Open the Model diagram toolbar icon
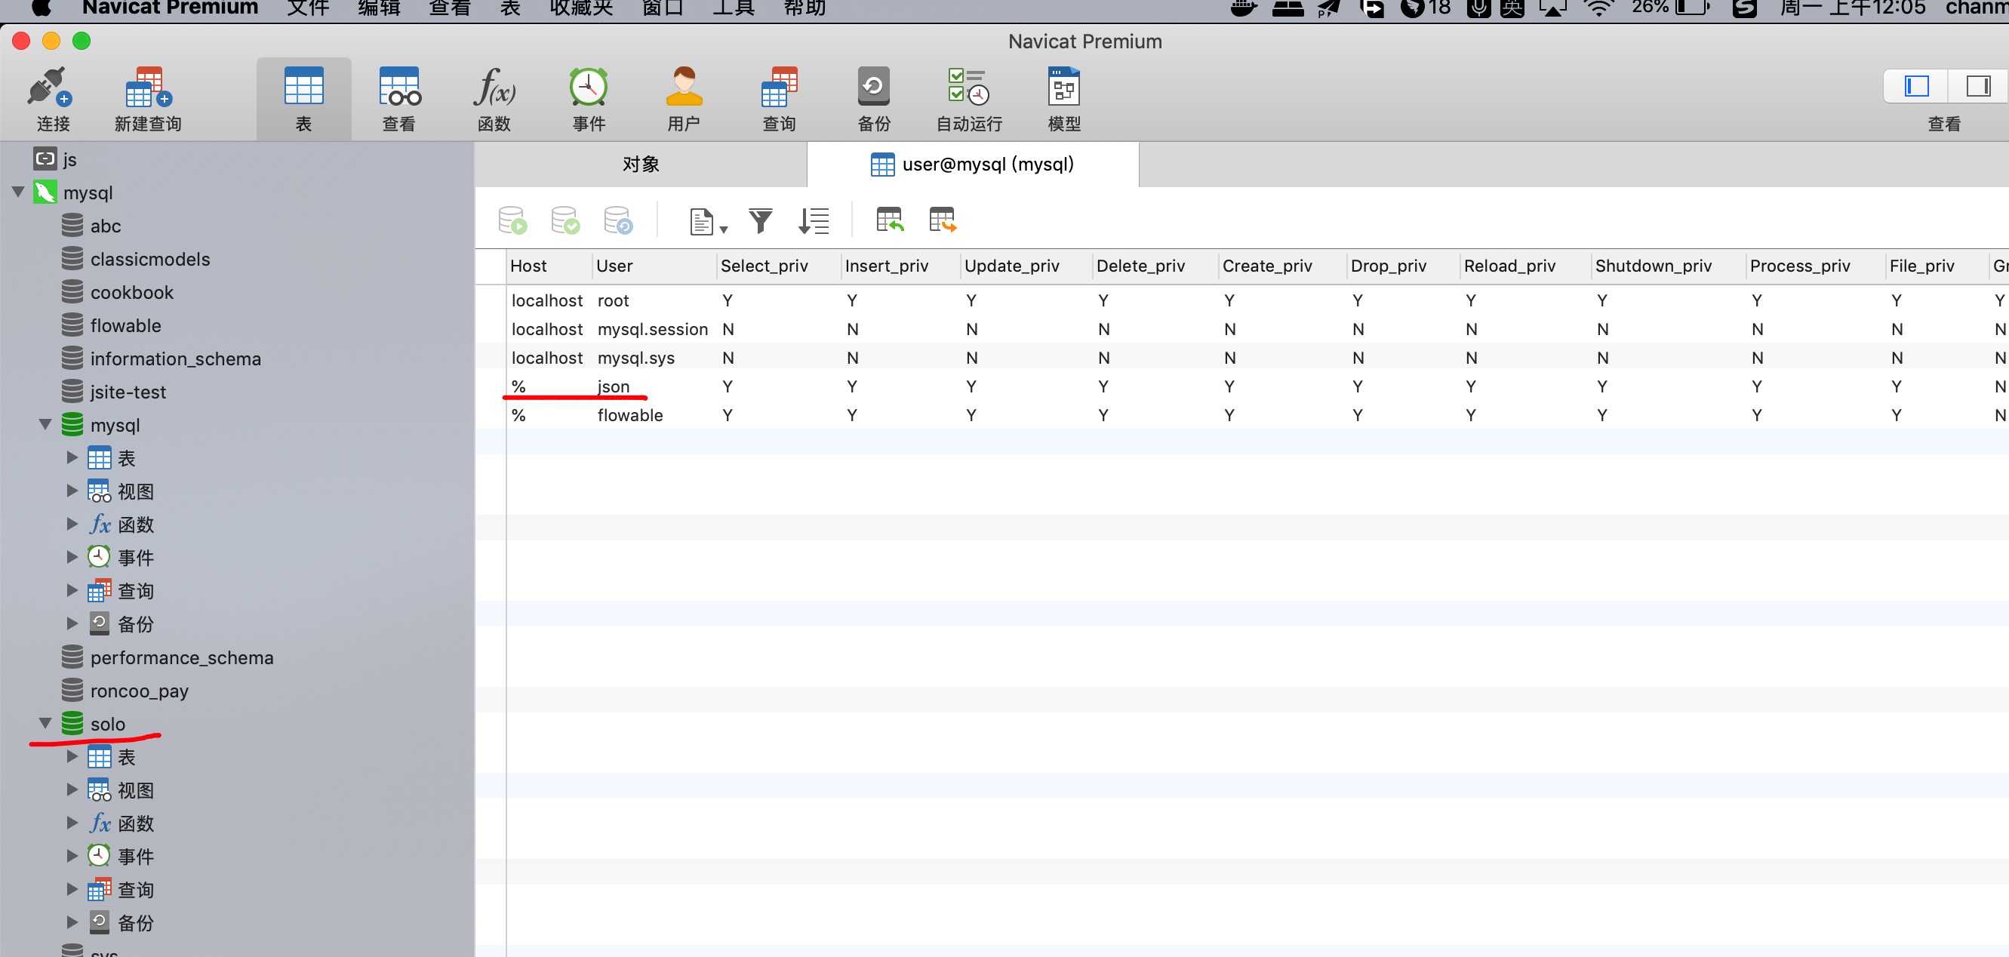Viewport: 2009px width, 957px height. (1063, 88)
